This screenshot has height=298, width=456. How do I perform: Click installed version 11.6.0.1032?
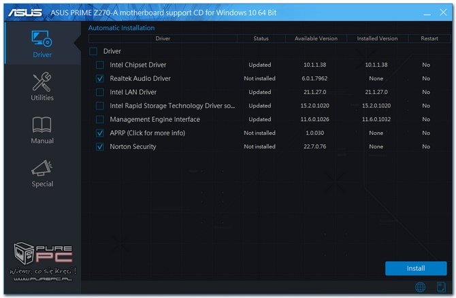(376, 119)
